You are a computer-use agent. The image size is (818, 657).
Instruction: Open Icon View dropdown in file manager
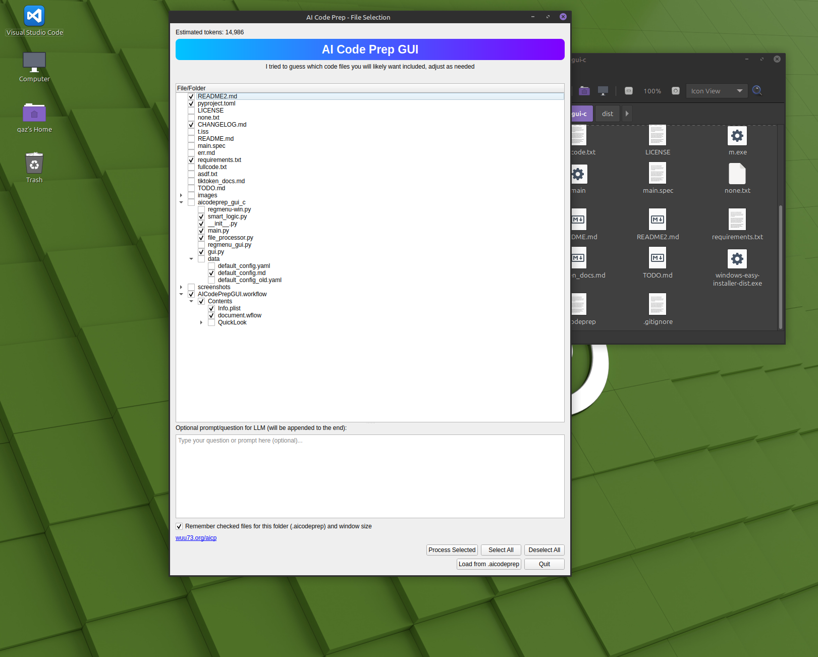pos(717,91)
